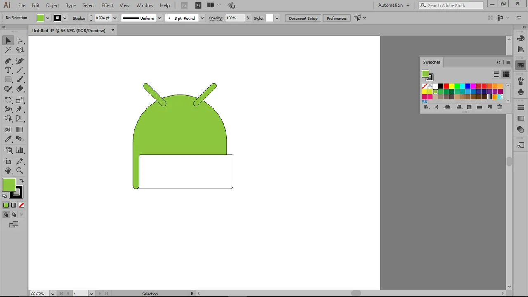Screen dimensions: 528x297
Task: Open the Window menu
Action: 145,5
